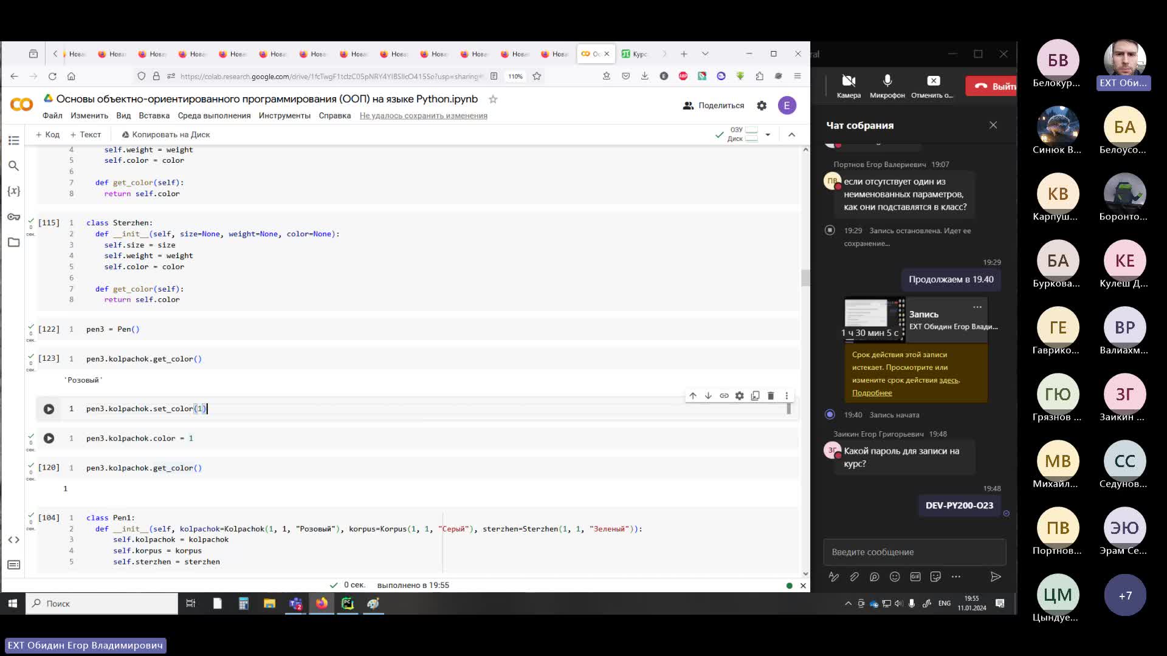Open more cell actions menu
This screenshot has height=656, width=1167.
point(787,395)
